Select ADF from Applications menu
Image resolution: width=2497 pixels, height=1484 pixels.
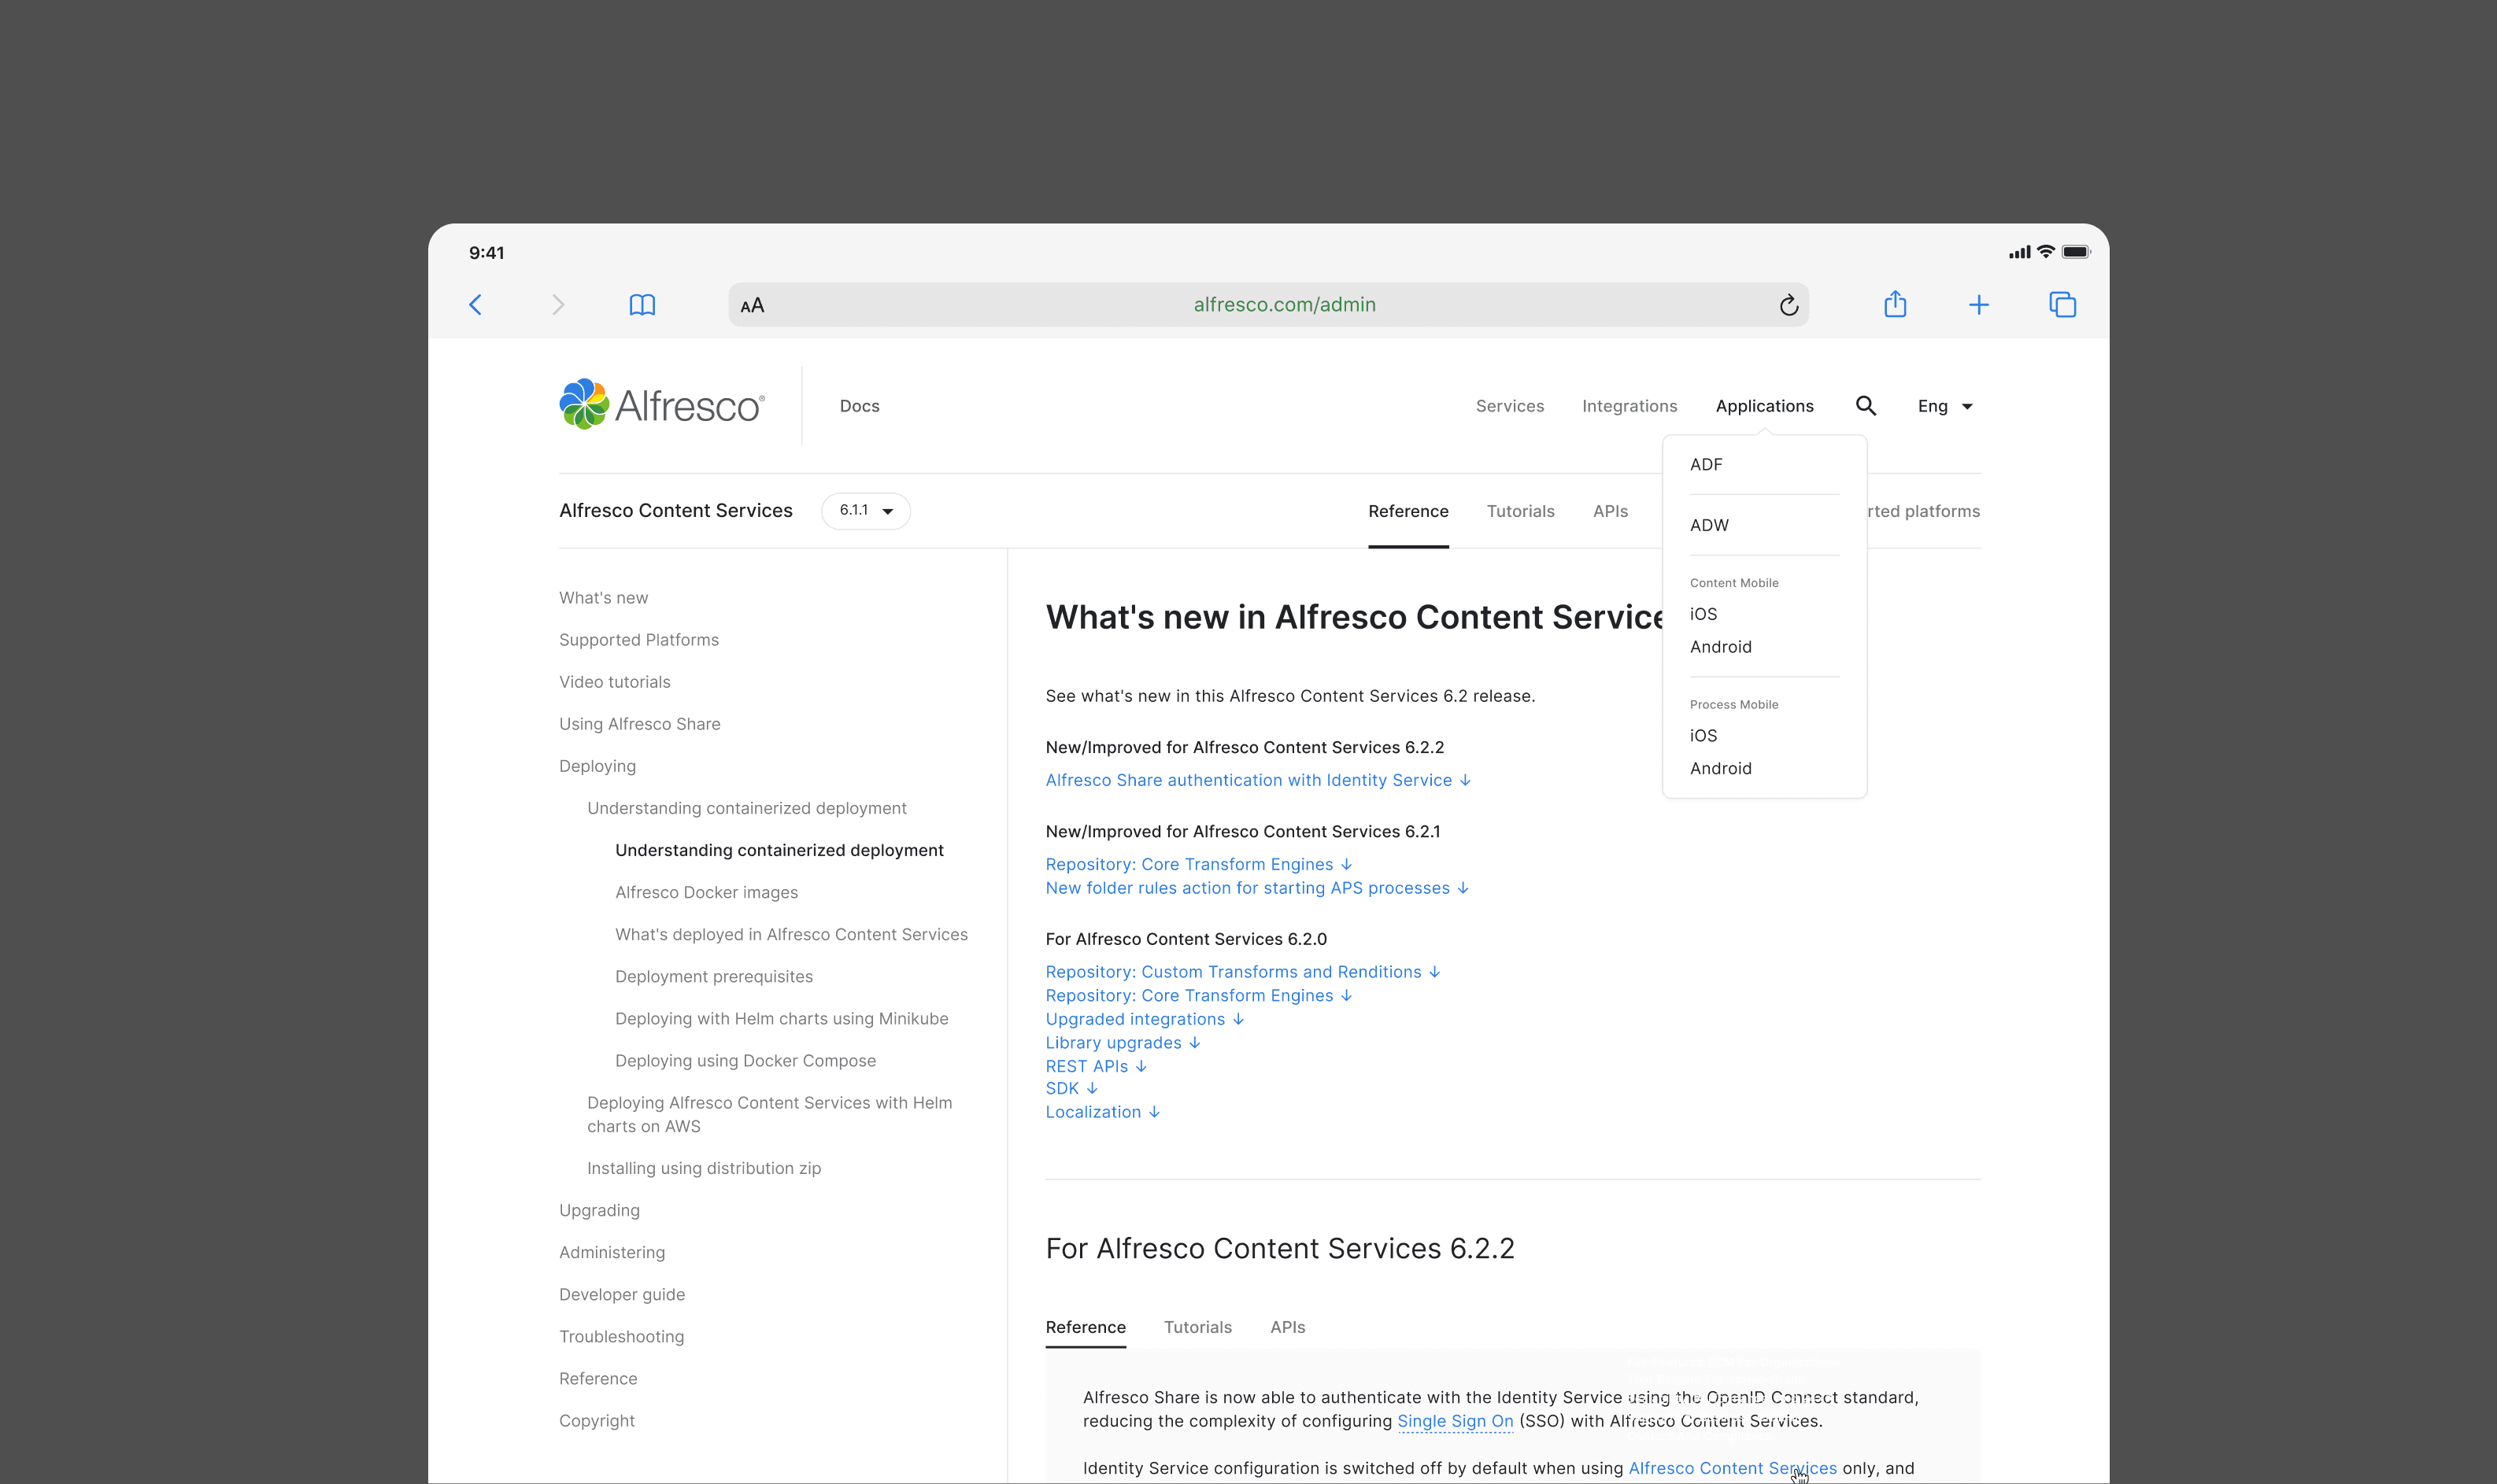click(x=1706, y=465)
